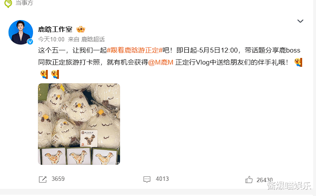Click the green 当事方 logo icon
The image size is (316, 196).
8,4
